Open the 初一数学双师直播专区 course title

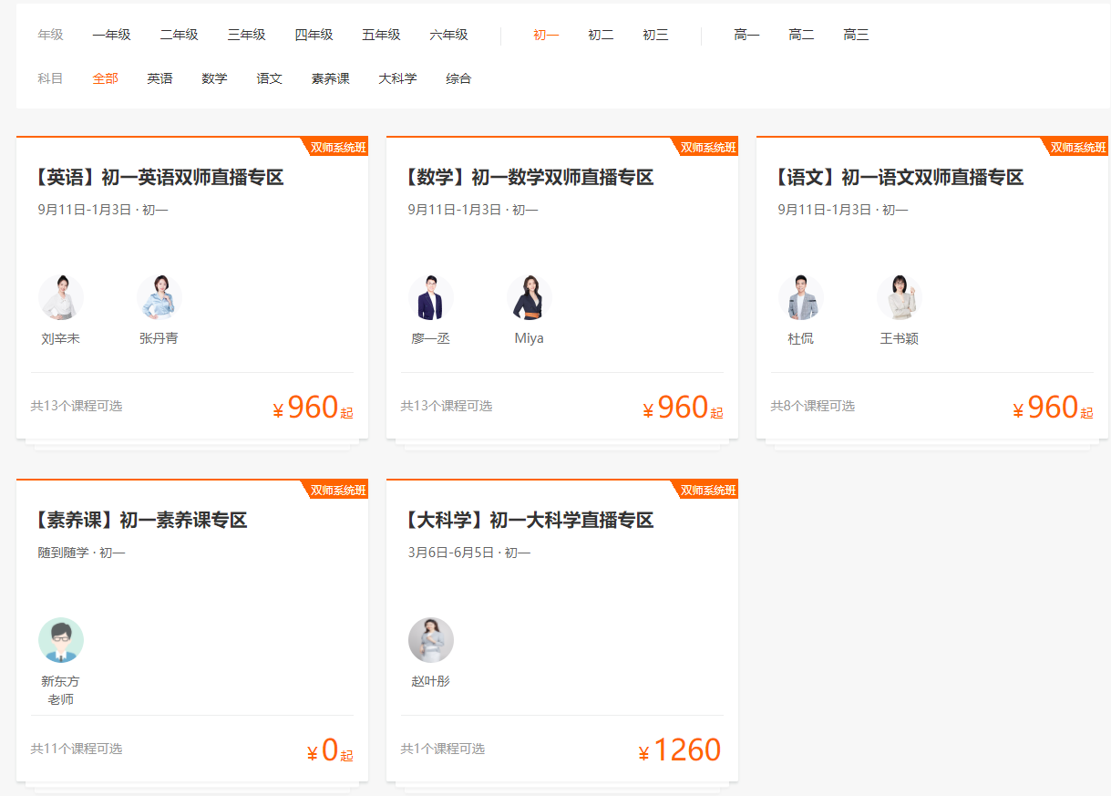(x=528, y=177)
